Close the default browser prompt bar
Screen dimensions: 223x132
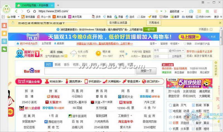tap(220, 23)
